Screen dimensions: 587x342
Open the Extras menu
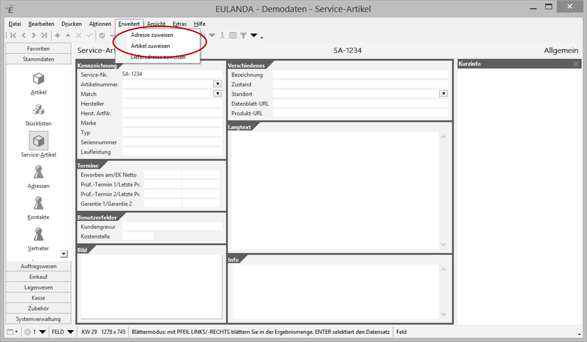[x=179, y=24]
